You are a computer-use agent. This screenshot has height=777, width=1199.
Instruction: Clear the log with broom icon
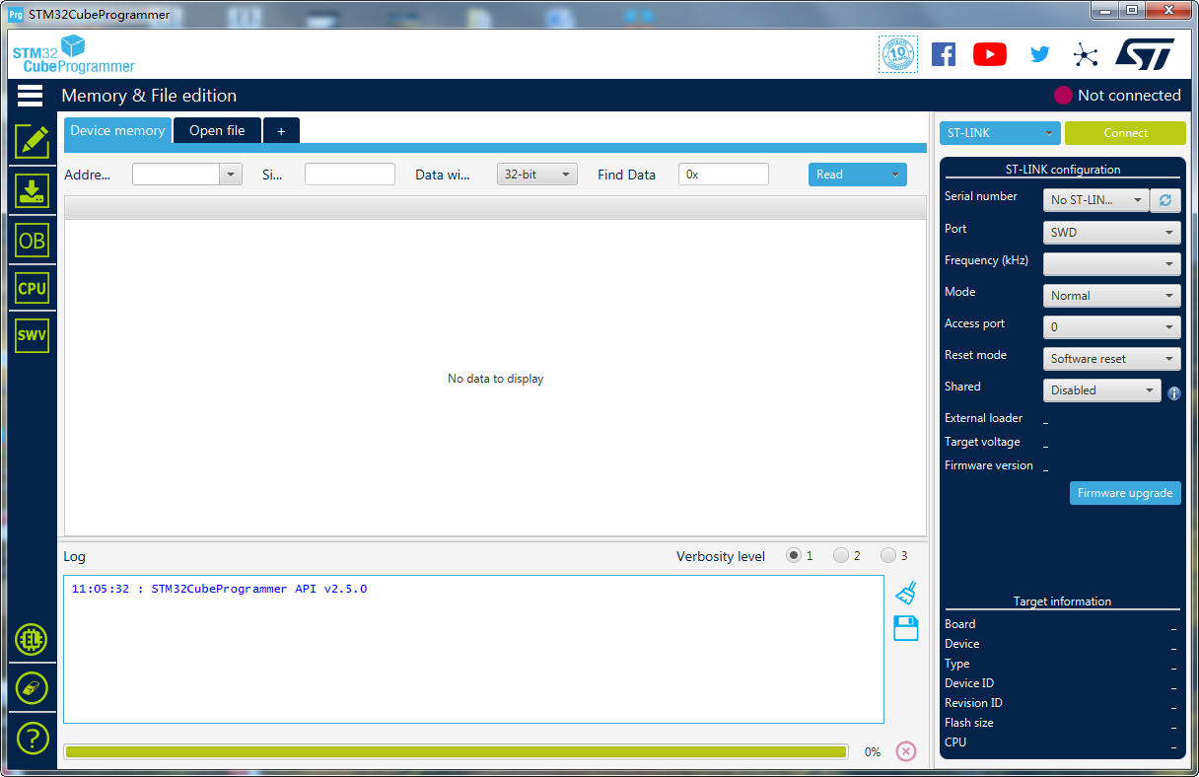[x=906, y=593]
